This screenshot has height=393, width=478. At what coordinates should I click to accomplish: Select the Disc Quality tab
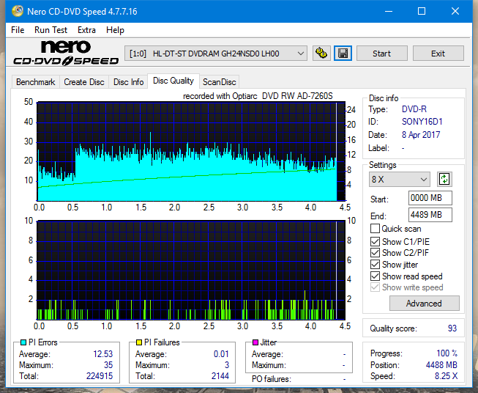173,81
